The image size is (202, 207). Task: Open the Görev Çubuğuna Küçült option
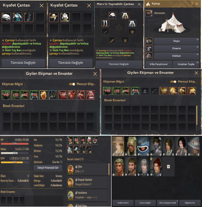tap(168, 203)
